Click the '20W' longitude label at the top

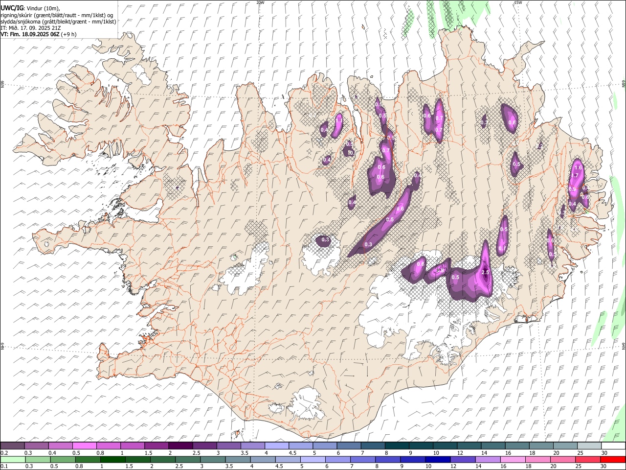click(260, 2)
